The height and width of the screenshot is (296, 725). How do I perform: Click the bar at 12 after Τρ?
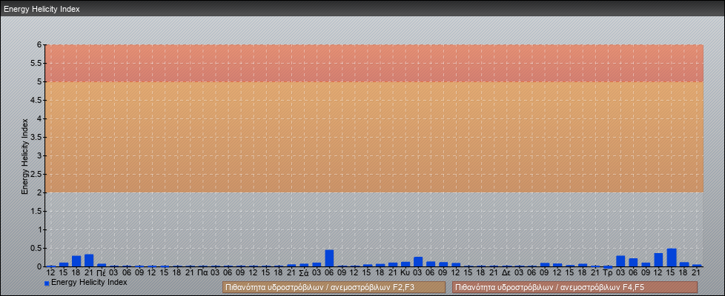pyautogui.click(x=658, y=260)
